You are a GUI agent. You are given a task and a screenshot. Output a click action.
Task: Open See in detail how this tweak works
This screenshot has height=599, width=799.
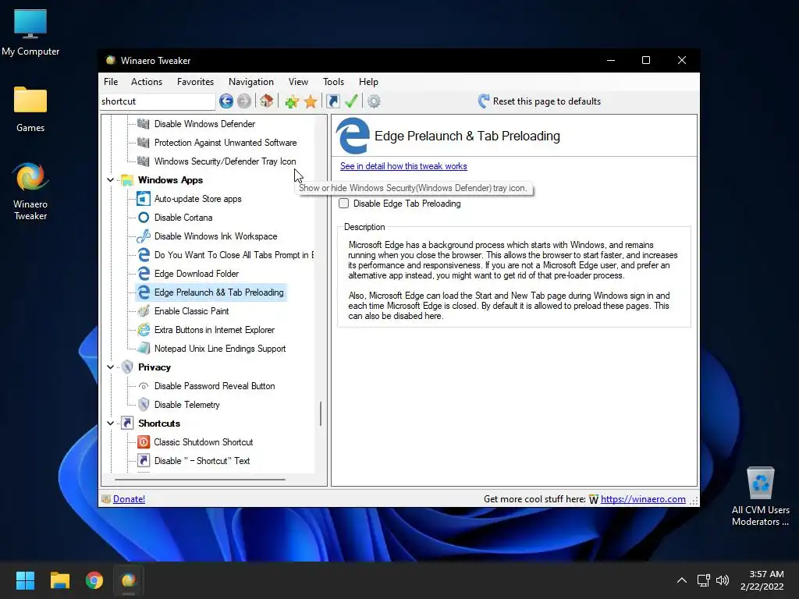403,166
